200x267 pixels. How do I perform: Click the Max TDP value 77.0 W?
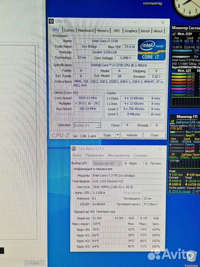[x=129, y=46]
